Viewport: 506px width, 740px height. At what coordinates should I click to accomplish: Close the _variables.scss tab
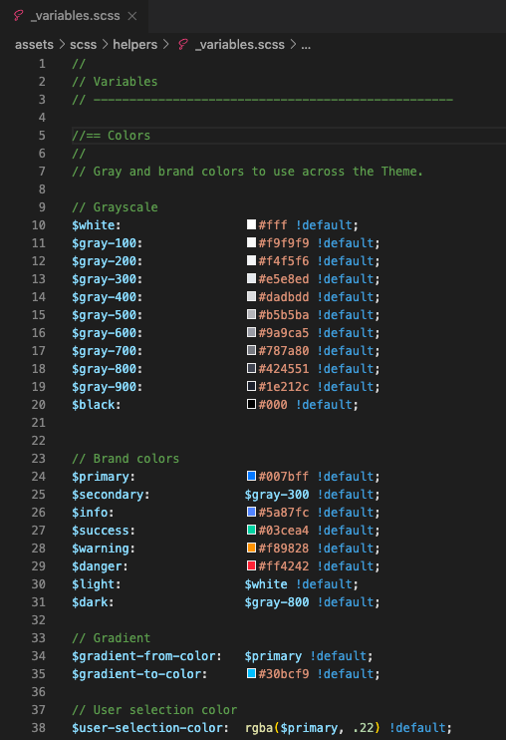click(x=132, y=16)
